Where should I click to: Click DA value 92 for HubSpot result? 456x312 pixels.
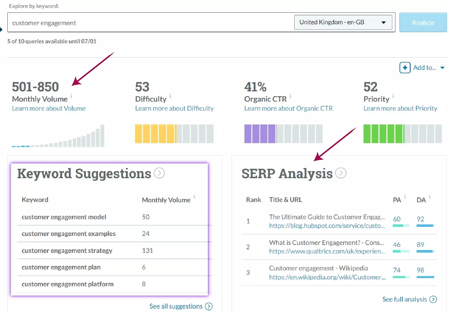tap(420, 219)
